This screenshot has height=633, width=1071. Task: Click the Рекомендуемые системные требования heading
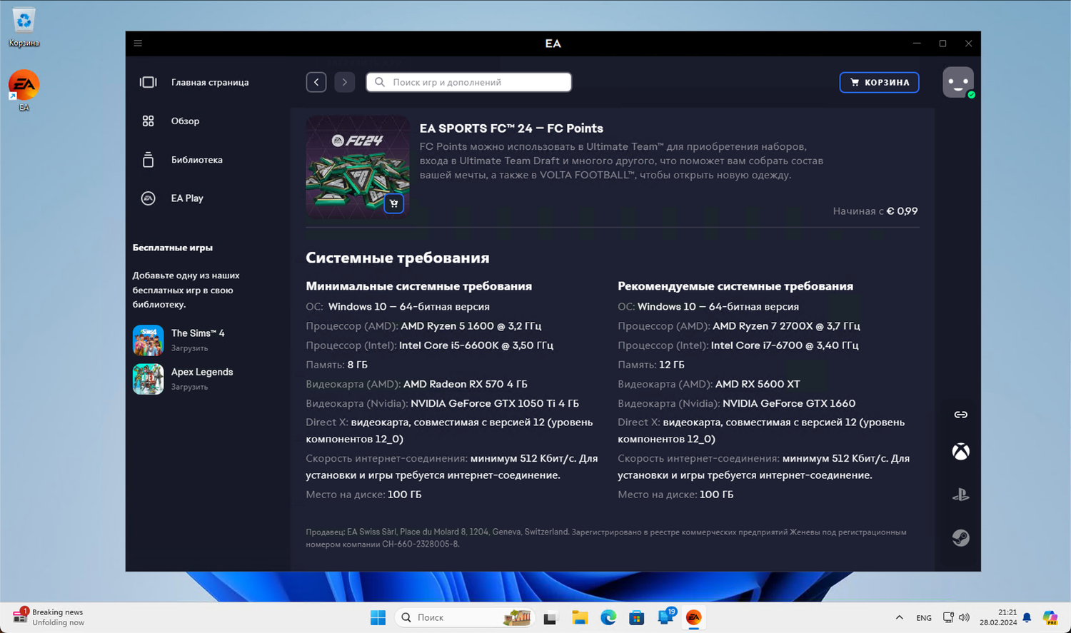(735, 286)
